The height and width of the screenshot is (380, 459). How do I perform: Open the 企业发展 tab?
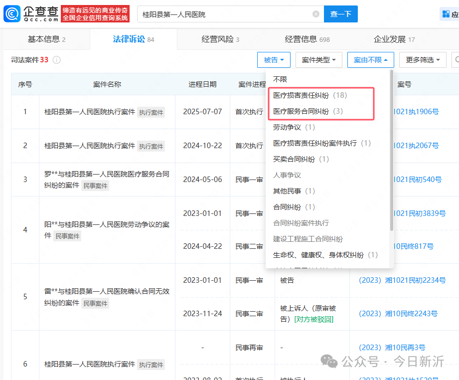pos(394,39)
